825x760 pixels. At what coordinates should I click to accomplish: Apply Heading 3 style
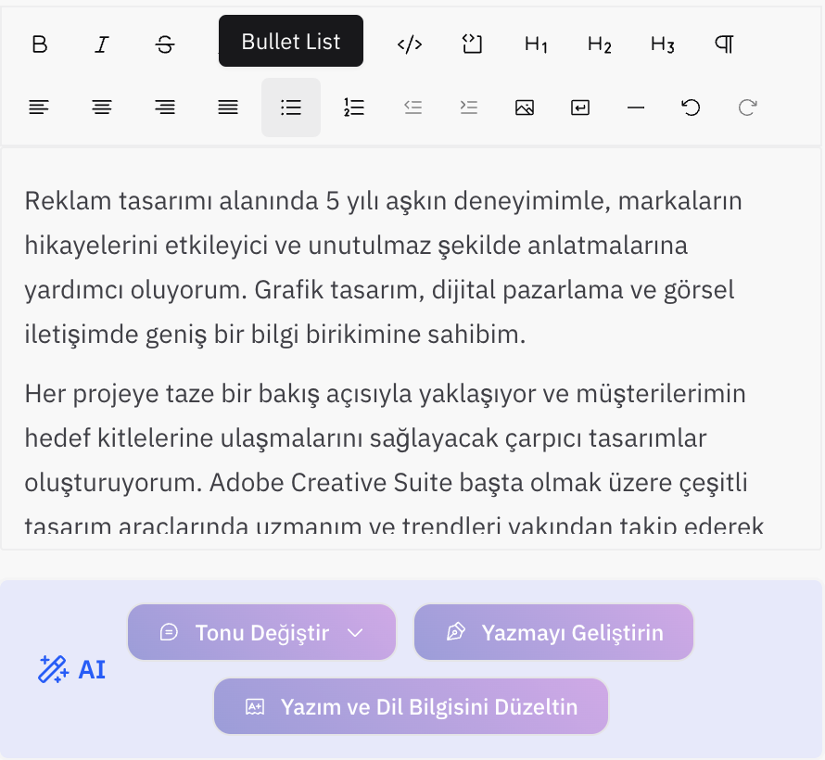coord(662,44)
